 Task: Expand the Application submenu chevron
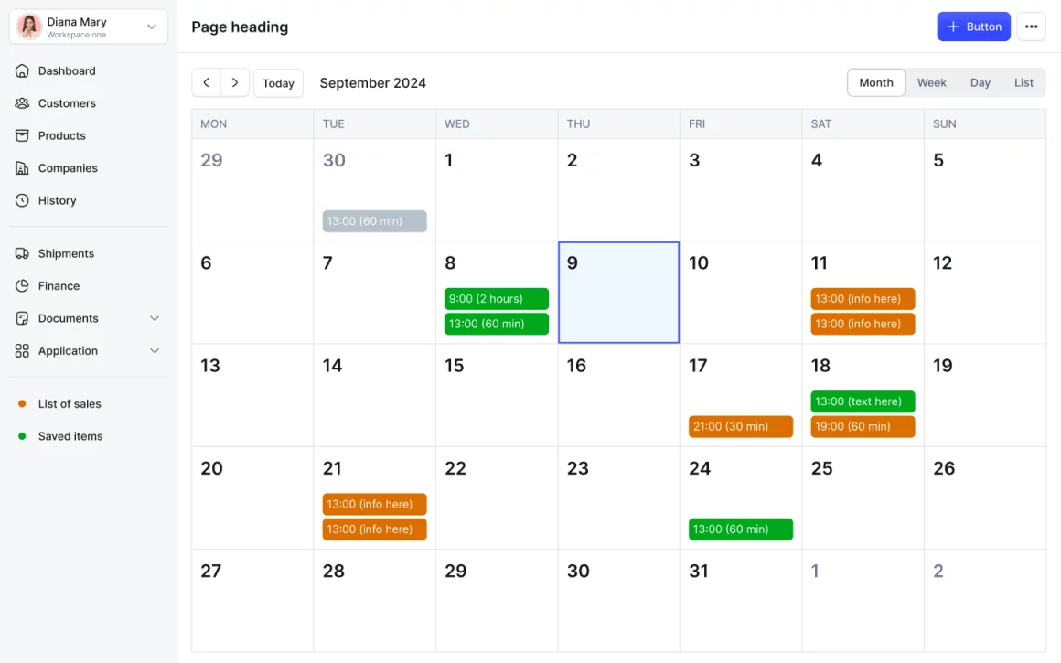click(x=155, y=351)
